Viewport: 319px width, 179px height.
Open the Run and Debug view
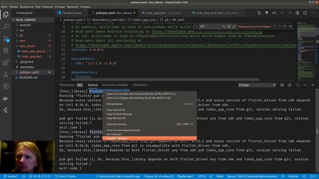point(5,51)
